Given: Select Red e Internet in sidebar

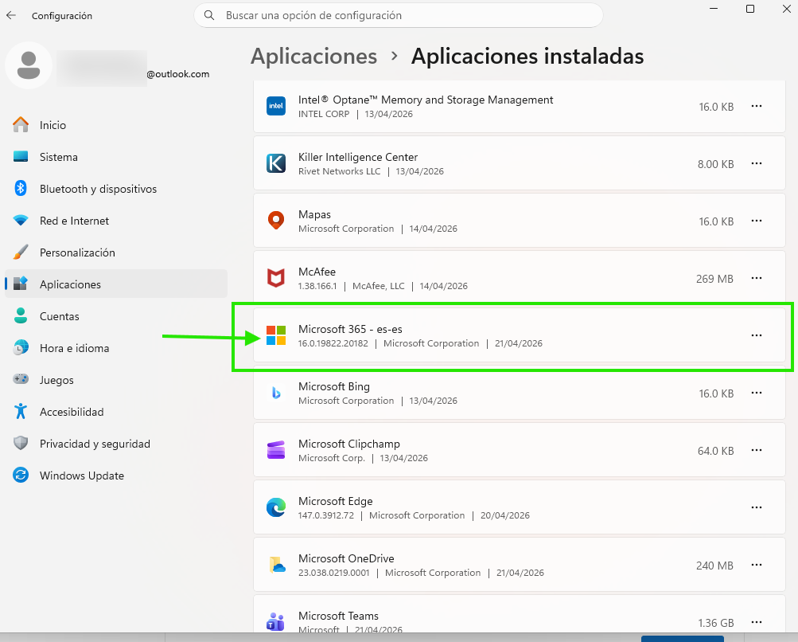Looking at the screenshot, I should [116, 221].
